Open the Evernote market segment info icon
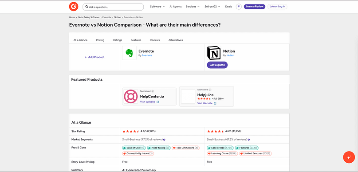The width and height of the screenshot is (358, 172). click(164, 140)
